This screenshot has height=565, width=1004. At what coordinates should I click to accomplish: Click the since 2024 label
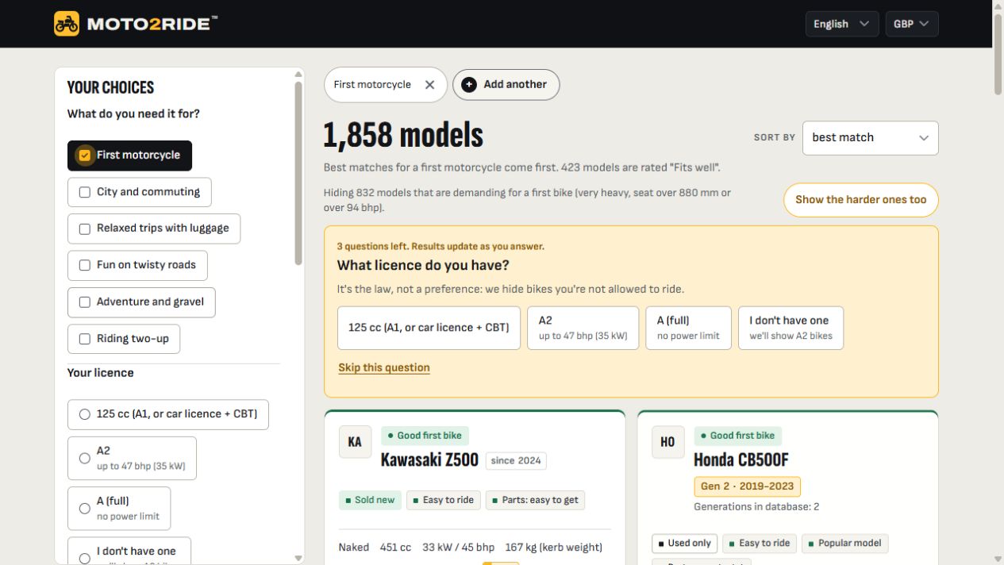pyautogui.click(x=516, y=461)
